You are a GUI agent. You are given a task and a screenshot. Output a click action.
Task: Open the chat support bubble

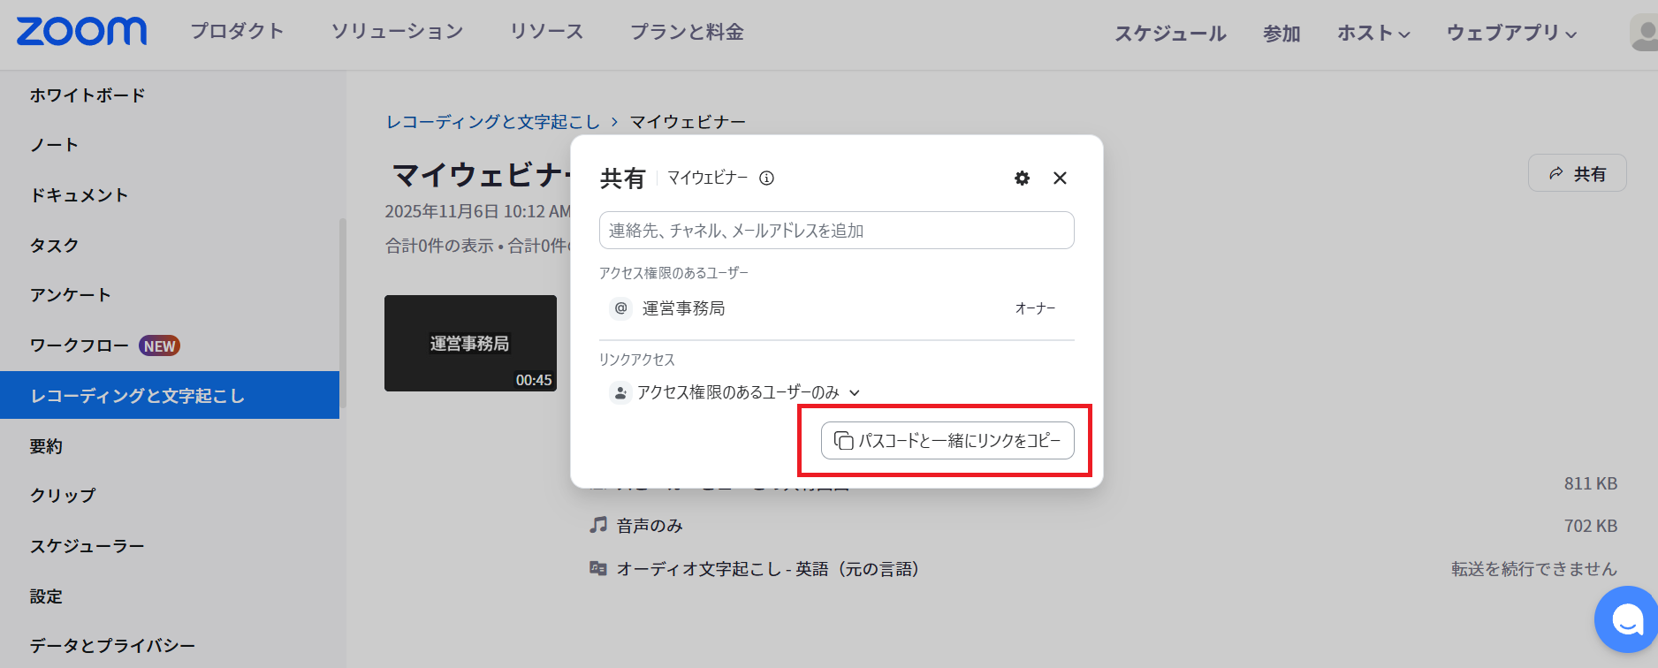[x=1626, y=619]
